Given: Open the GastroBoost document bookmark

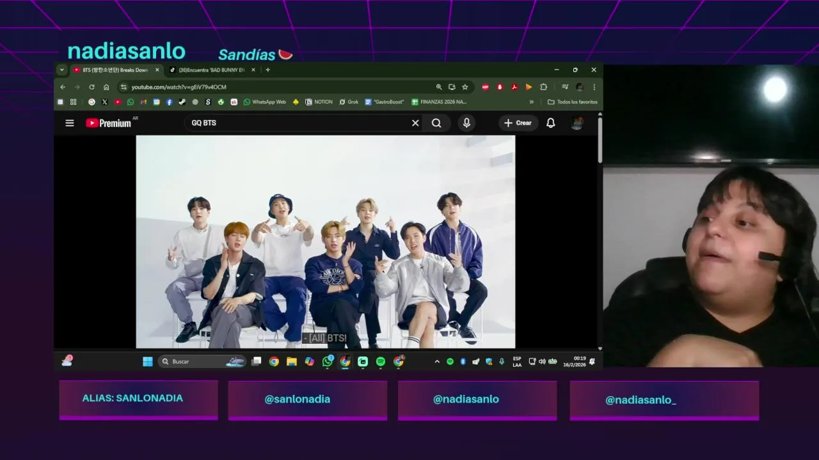Looking at the screenshot, I should (x=385, y=102).
